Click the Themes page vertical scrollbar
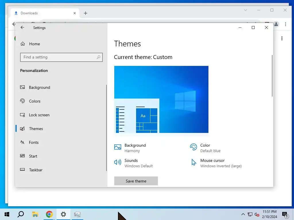Screen dimensions: 294x220 [x=272, y=76]
